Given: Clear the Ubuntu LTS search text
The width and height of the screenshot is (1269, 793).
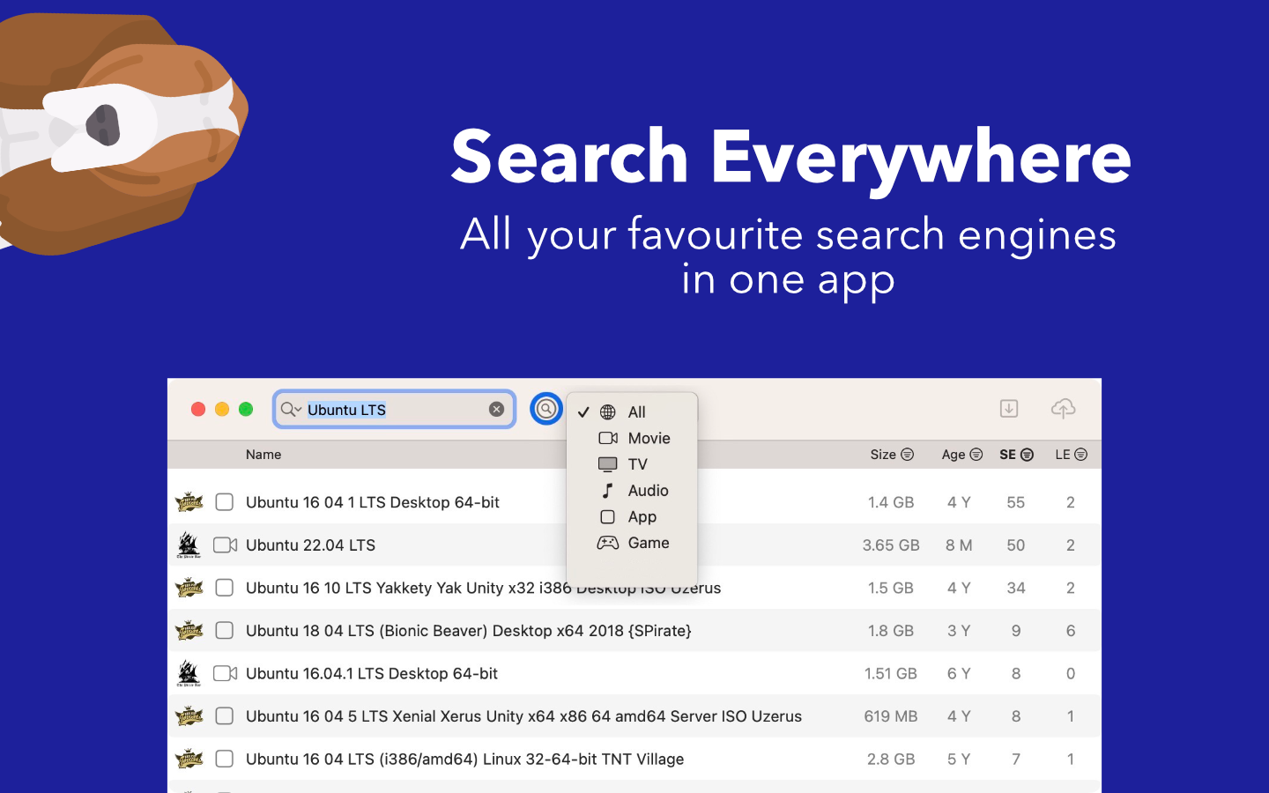Looking at the screenshot, I should [x=496, y=410].
